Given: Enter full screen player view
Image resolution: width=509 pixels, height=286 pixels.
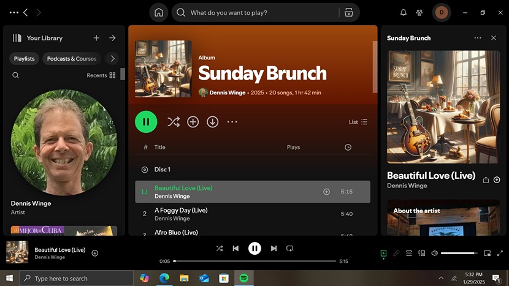Looking at the screenshot, I should [x=500, y=254].
